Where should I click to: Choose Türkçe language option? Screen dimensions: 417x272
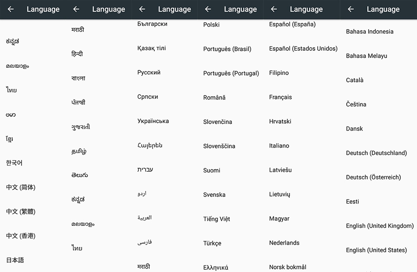coord(212,243)
